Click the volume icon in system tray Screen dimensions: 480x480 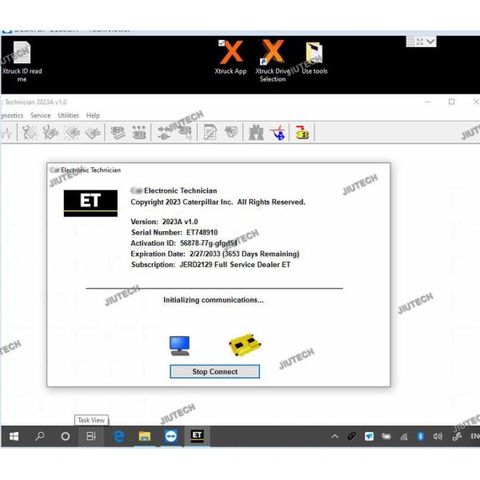438,436
